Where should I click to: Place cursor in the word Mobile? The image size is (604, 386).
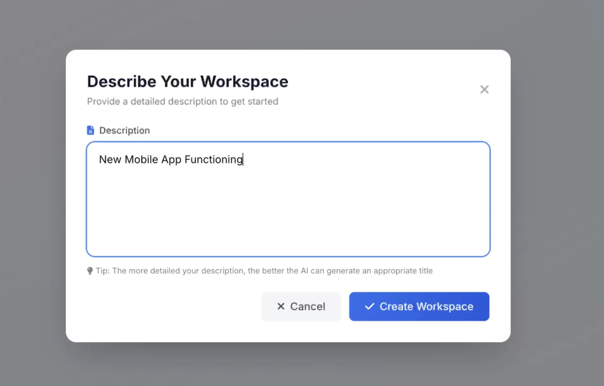point(141,159)
